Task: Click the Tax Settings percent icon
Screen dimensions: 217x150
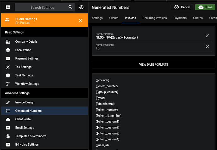Action: (8, 67)
